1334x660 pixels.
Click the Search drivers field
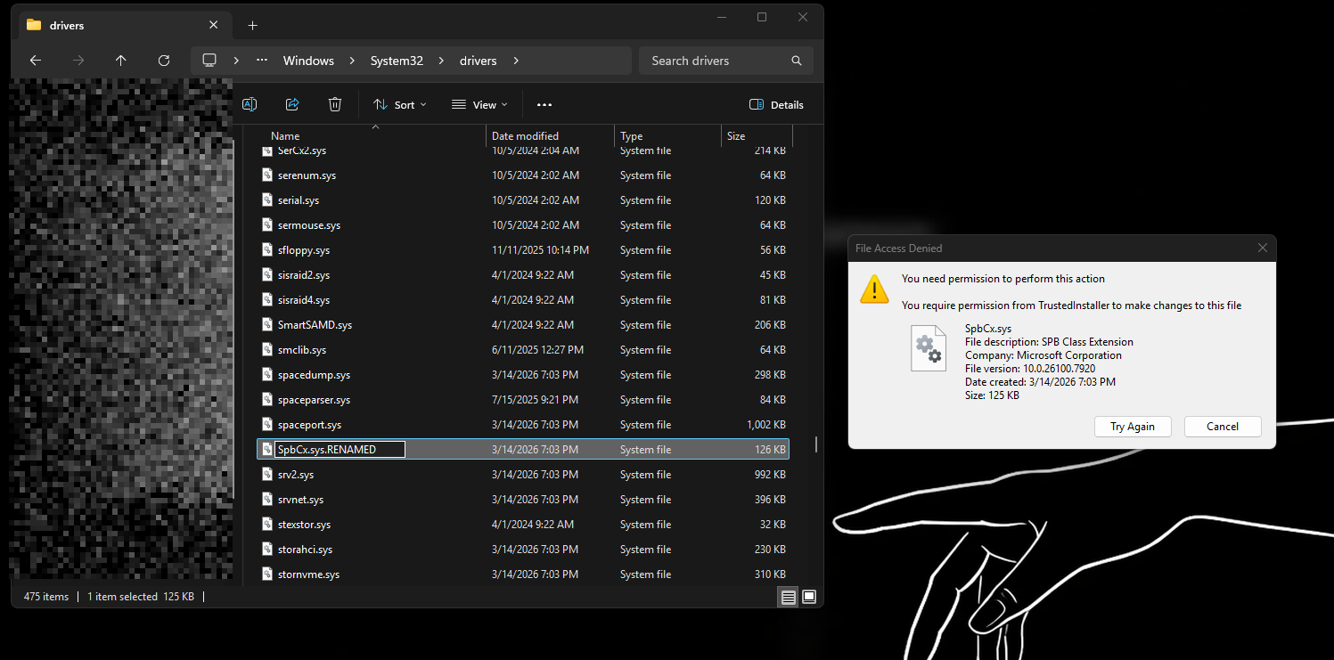tap(717, 61)
